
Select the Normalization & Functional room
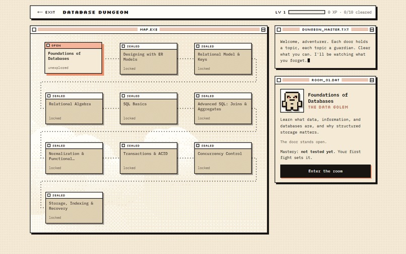(74, 158)
